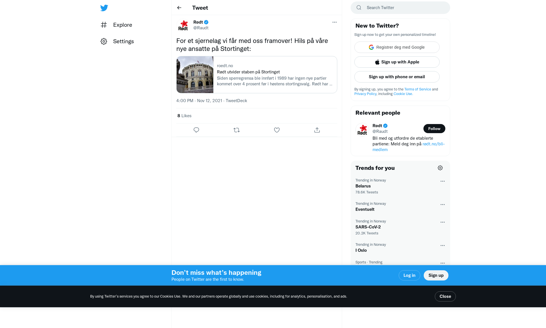Image resolution: width=546 pixels, height=328 pixels.
Task: Open more options for SARS-CoV-2 trend
Action: click(x=442, y=222)
